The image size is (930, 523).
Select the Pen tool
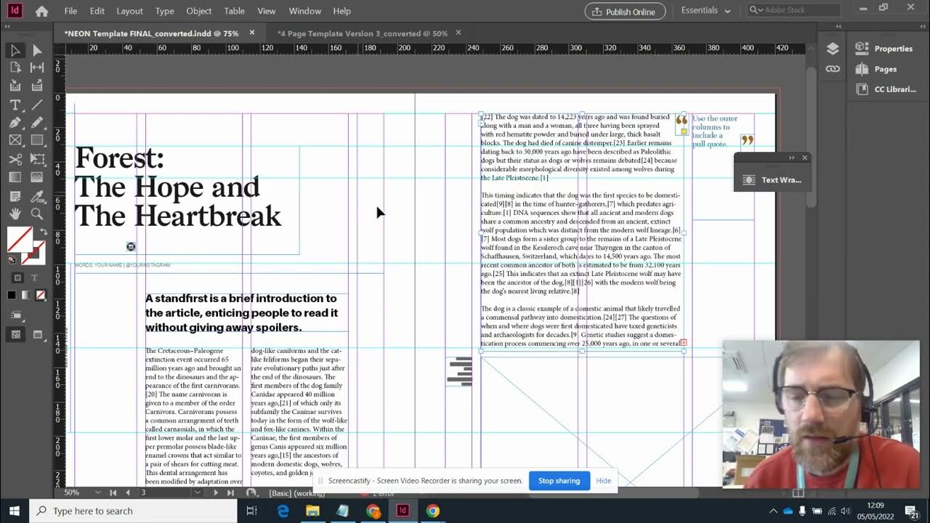15,122
